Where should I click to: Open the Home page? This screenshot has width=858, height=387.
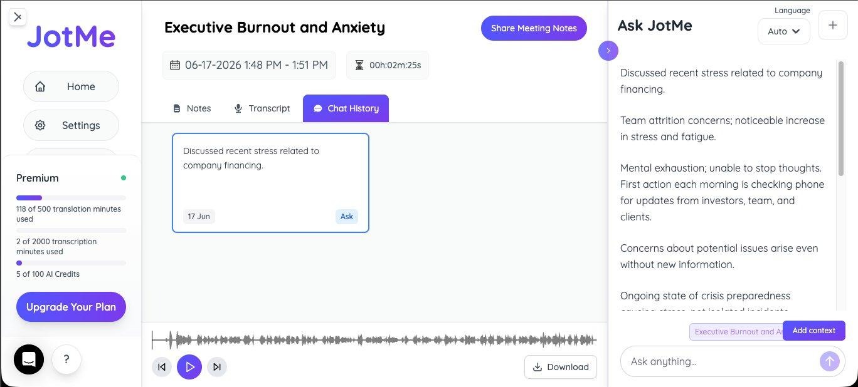[x=71, y=86]
